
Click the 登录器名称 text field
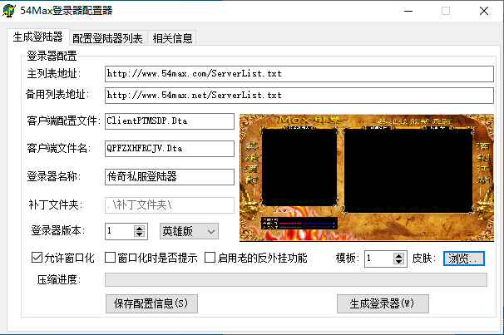point(170,176)
